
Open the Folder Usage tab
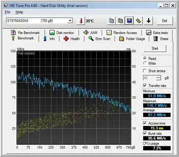pos(132,39)
